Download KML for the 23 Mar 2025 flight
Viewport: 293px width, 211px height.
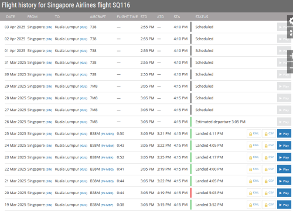tap(254, 157)
